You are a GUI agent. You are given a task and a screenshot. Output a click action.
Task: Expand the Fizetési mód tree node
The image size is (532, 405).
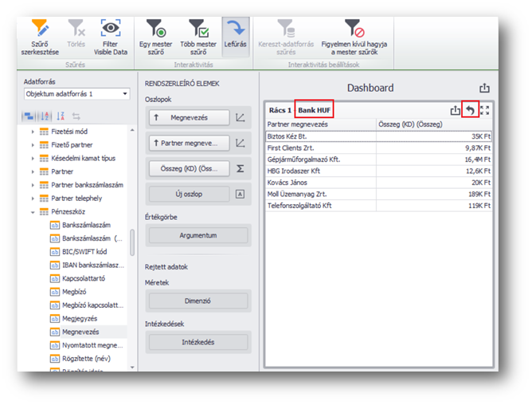coord(33,131)
